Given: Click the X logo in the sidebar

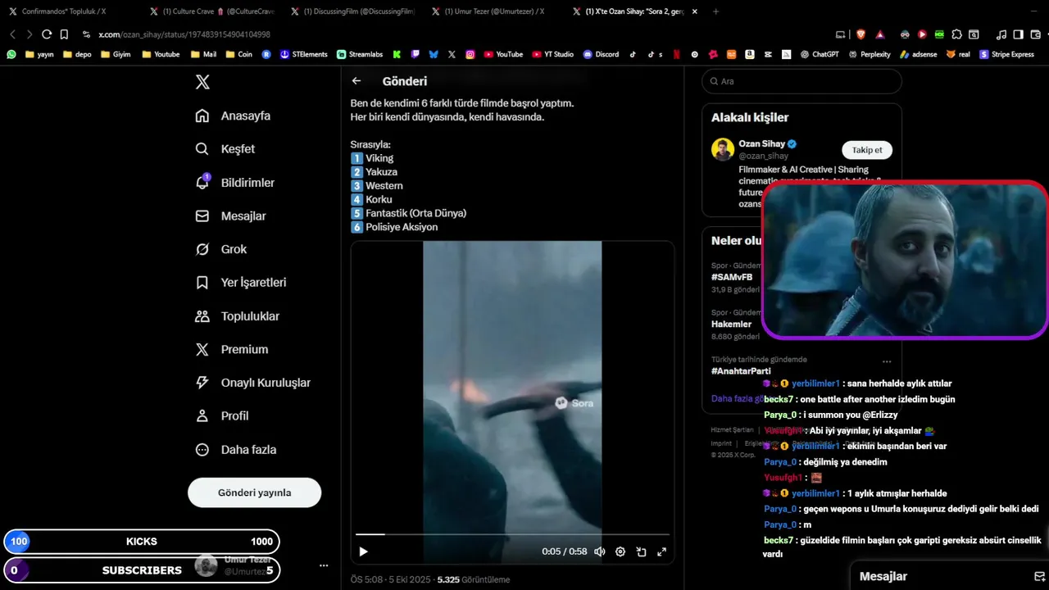Looking at the screenshot, I should click(x=202, y=82).
